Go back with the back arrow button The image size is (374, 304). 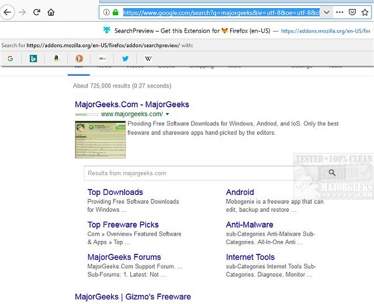[x=8, y=12]
